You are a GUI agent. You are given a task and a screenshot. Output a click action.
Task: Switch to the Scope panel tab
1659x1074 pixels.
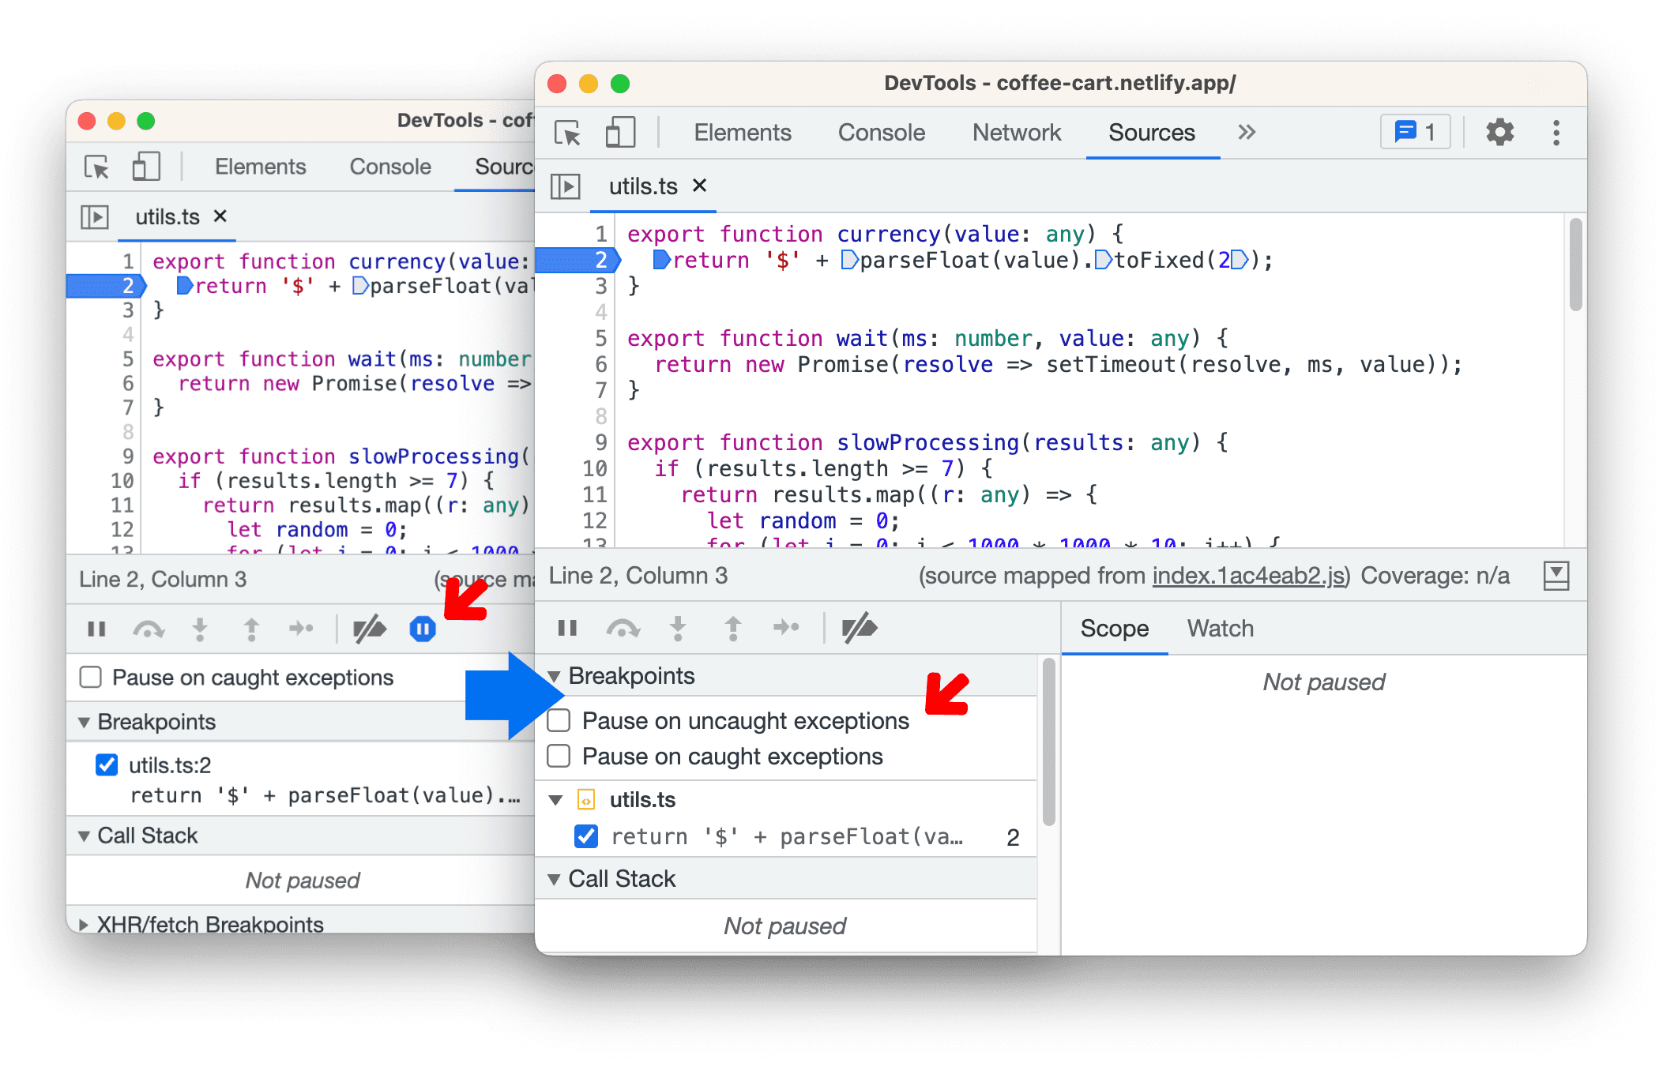(1112, 629)
